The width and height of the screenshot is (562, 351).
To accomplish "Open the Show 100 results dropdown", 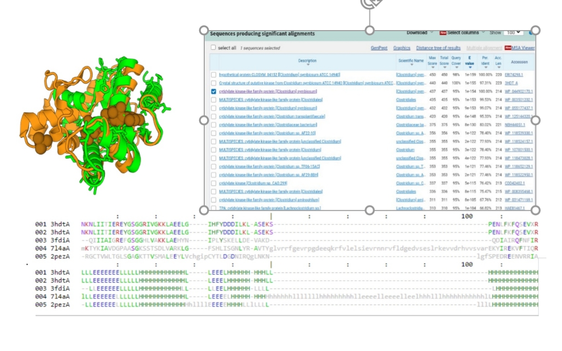I will pyautogui.click(x=513, y=33).
